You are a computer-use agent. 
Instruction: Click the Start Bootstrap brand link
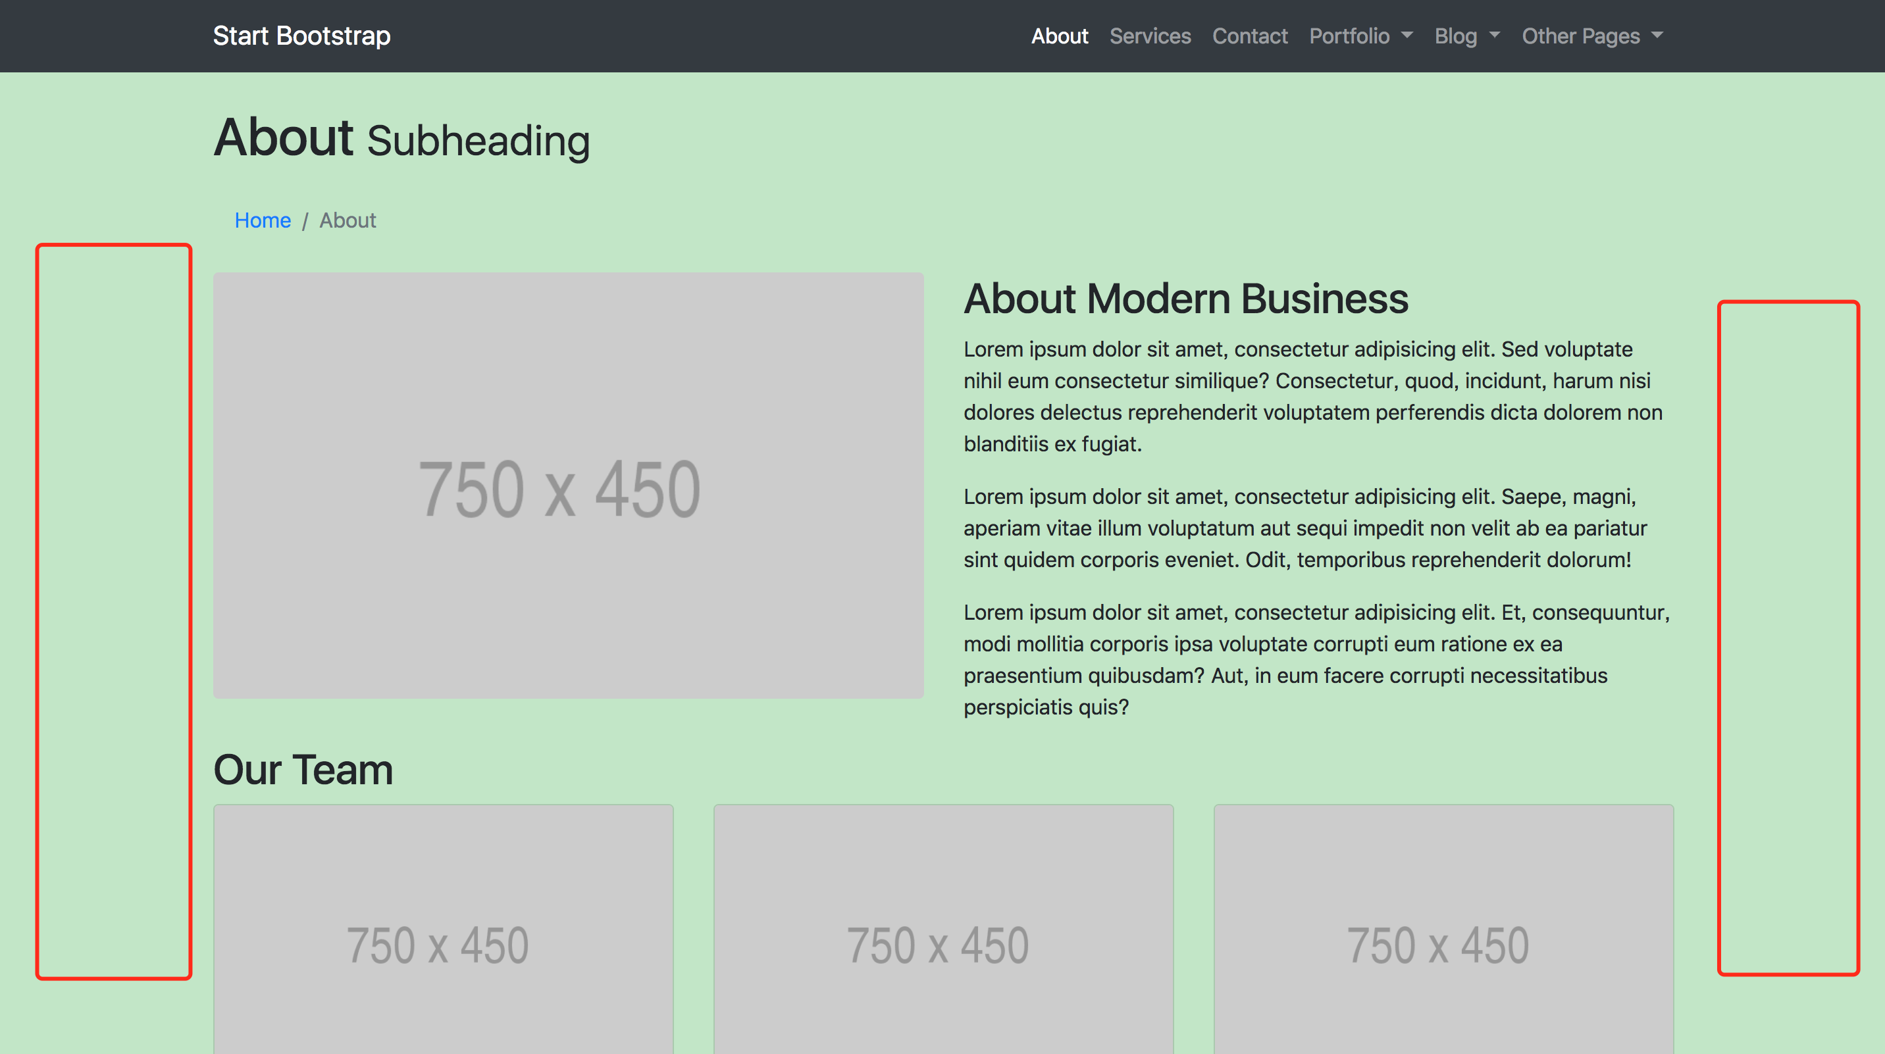(x=301, y=36)
